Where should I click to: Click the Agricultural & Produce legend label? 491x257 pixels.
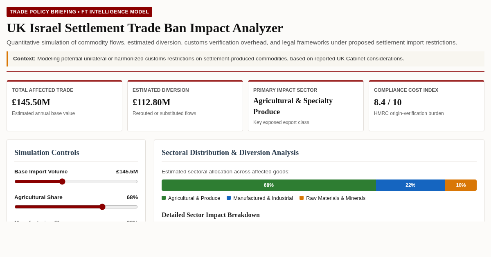pos(194,198)
